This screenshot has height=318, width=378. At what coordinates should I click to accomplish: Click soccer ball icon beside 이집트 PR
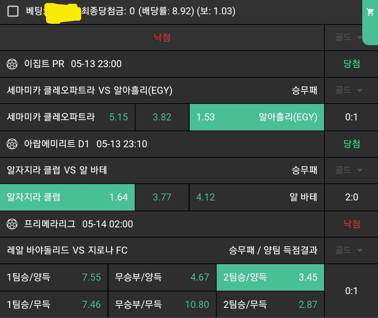pyautogui.click(x=12, y=64)
